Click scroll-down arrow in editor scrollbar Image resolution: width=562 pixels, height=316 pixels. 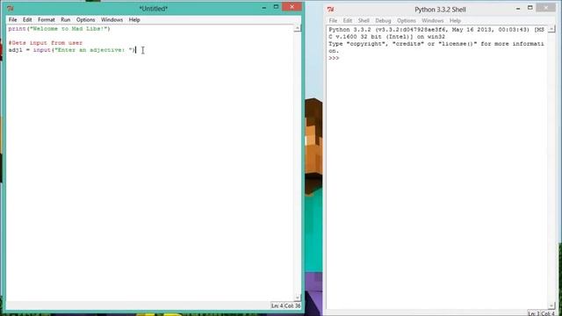(297, 298)
